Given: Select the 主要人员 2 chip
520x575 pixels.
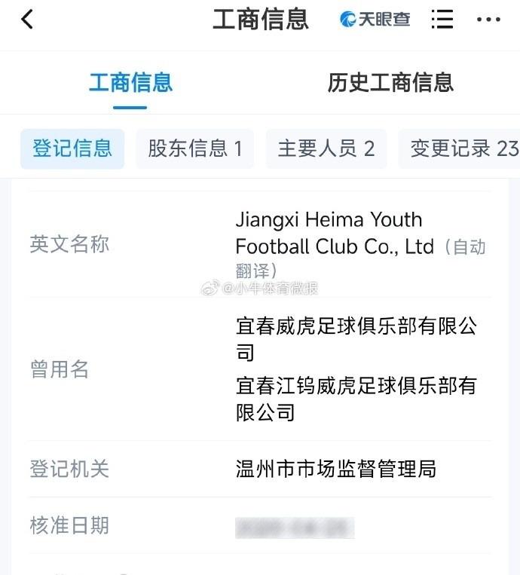Looking at the screenshot, I should coord(326,148).
